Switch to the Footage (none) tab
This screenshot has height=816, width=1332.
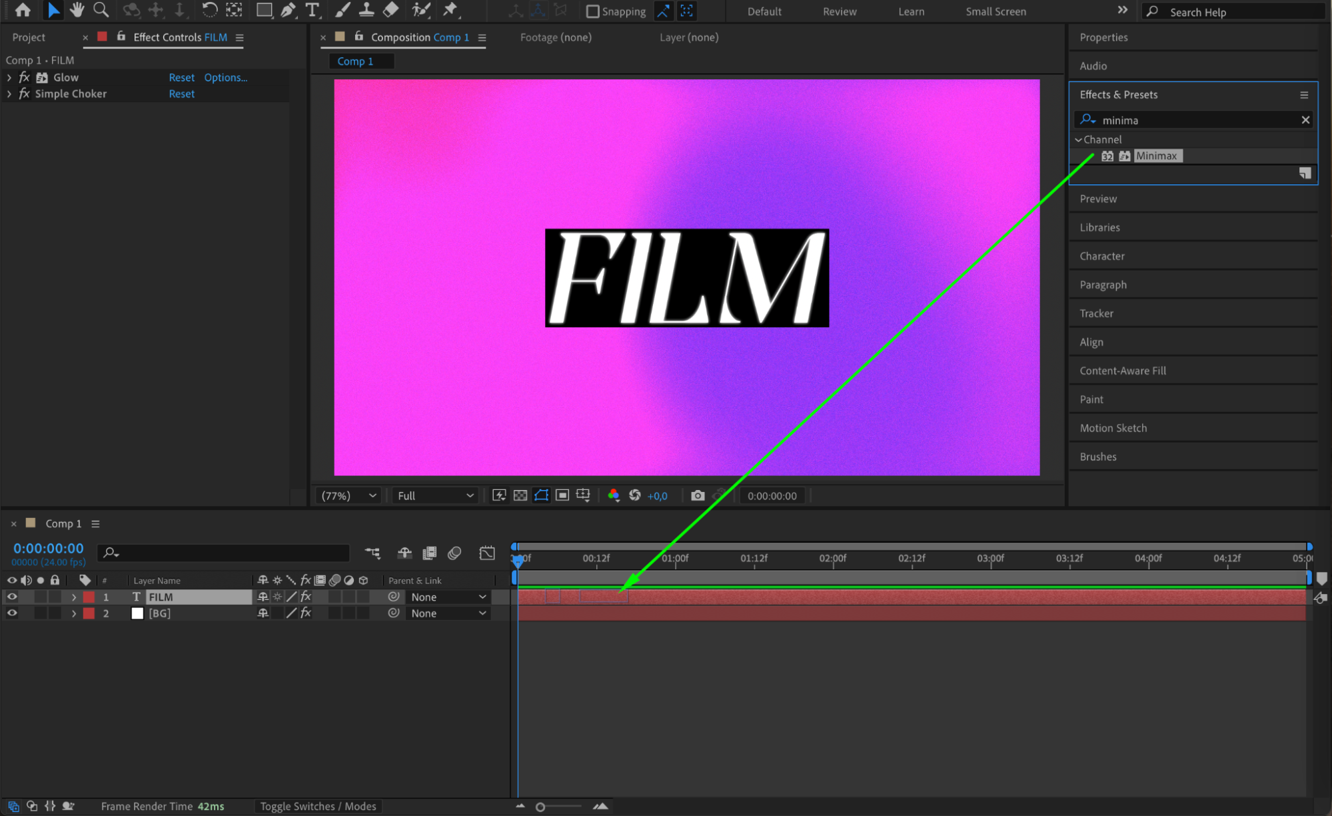[556, 37]
